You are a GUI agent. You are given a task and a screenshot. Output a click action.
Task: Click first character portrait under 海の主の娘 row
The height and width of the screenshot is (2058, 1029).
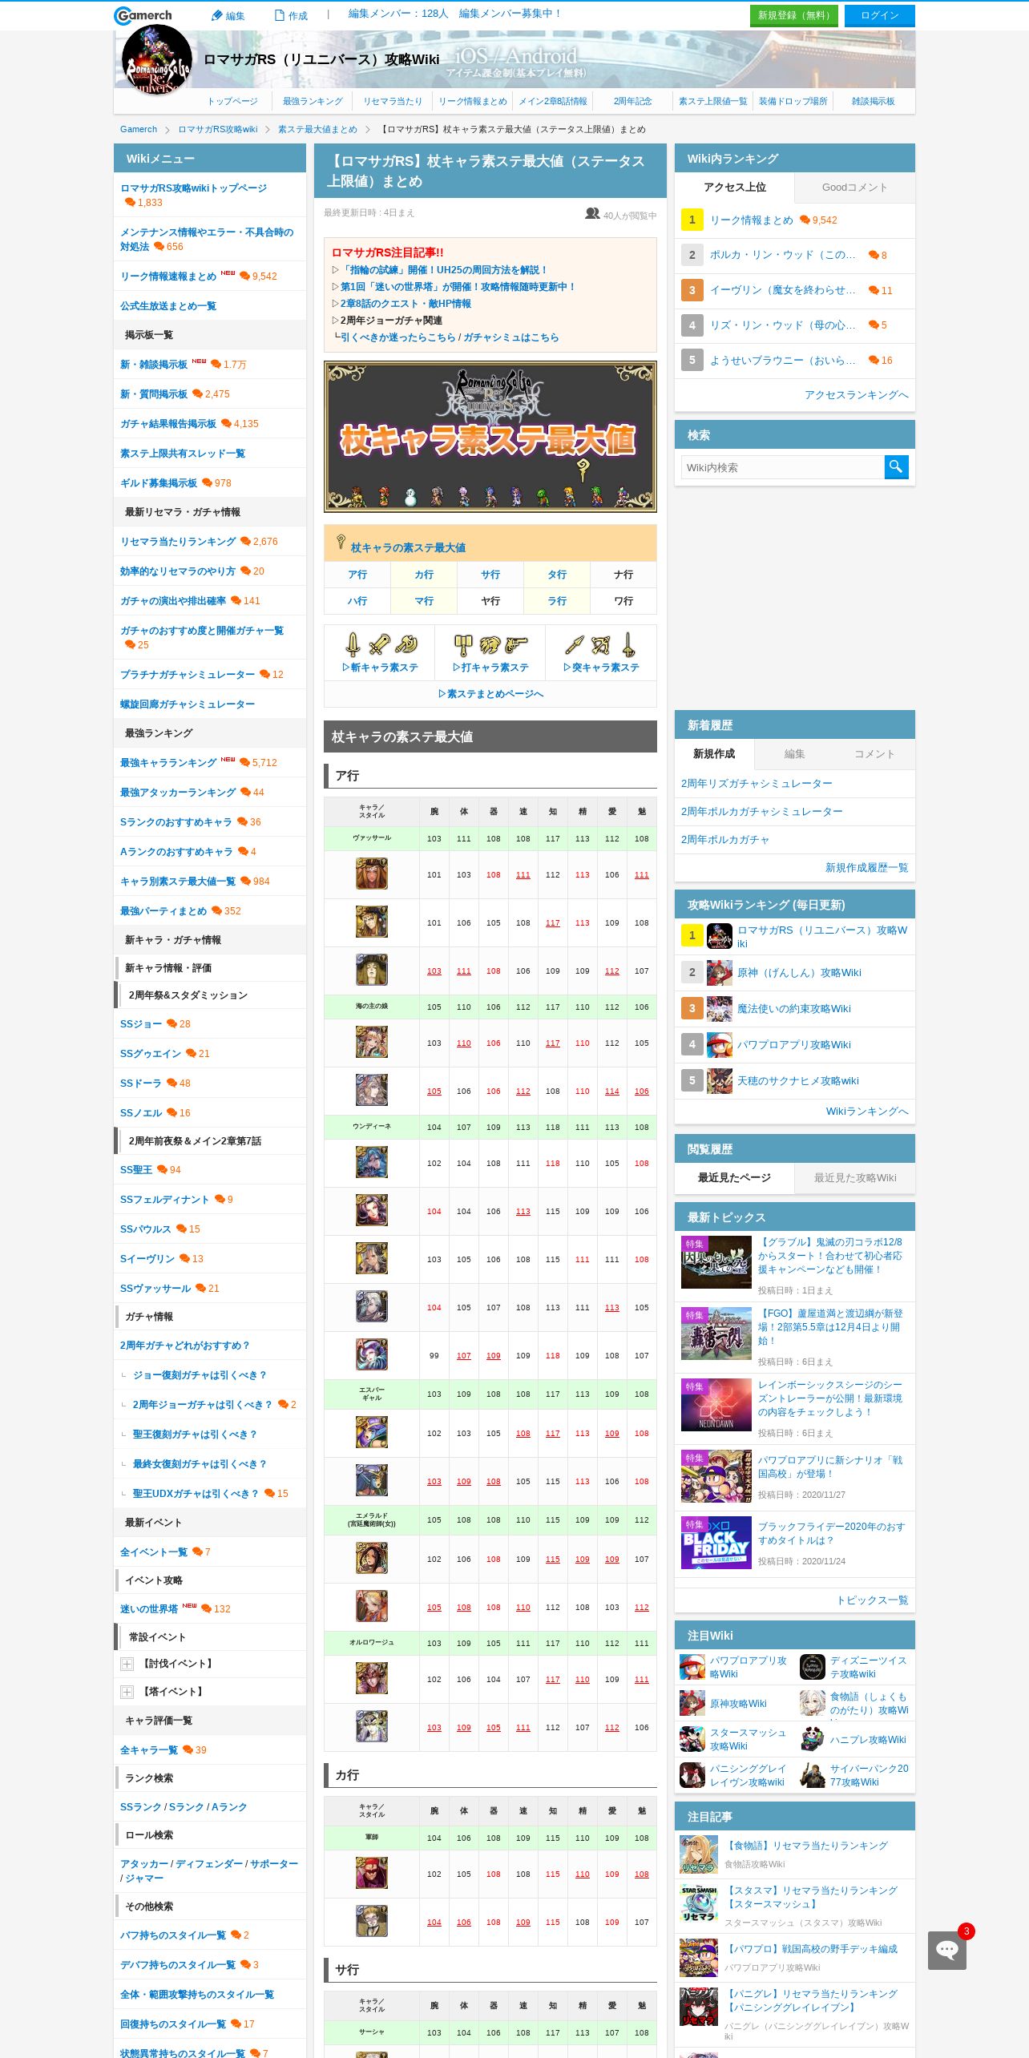[372, 1043]
